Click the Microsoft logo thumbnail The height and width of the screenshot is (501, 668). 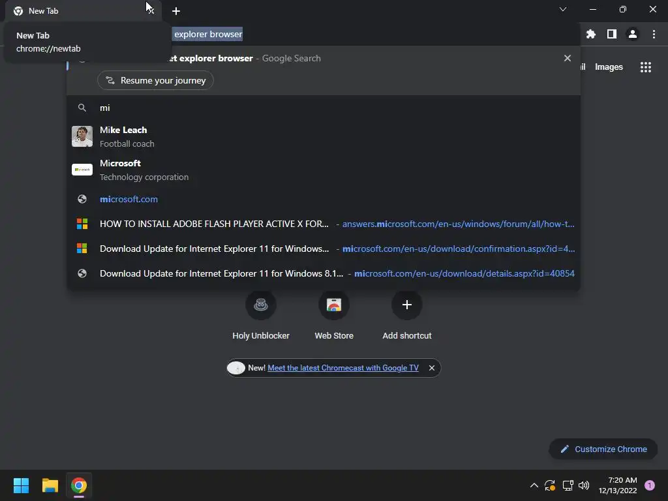[82, 170]
